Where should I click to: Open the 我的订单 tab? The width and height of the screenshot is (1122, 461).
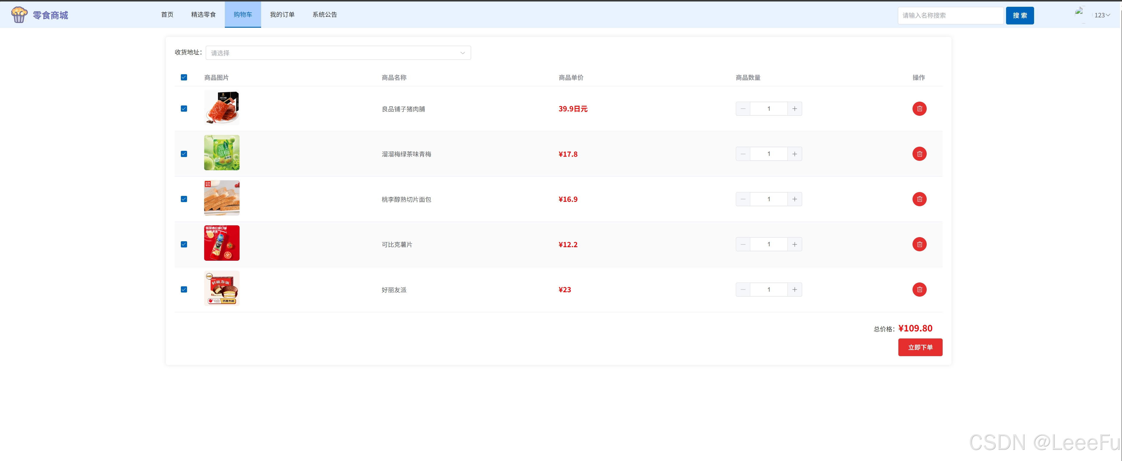[282, 15]
